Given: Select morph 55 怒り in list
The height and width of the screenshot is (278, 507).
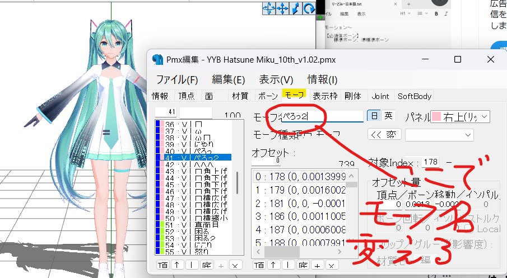Looking at the screenshot, I should (193, 251).
